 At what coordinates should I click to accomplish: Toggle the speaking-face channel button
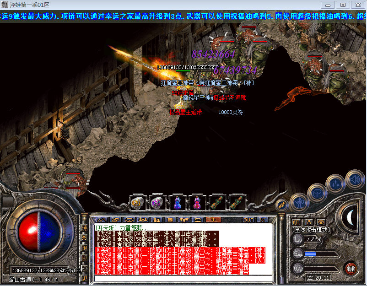pos(84,258)
